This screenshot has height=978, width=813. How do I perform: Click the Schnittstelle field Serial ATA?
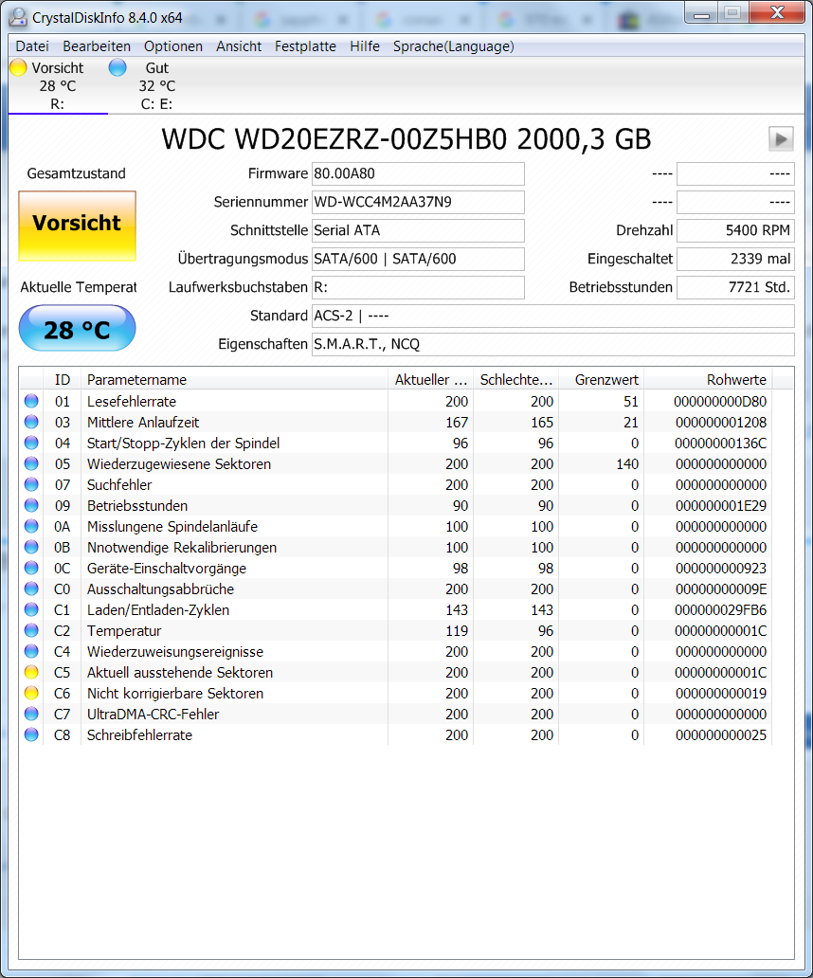418,231
